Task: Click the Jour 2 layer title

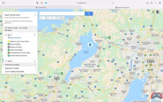Action: pos(10,61)
